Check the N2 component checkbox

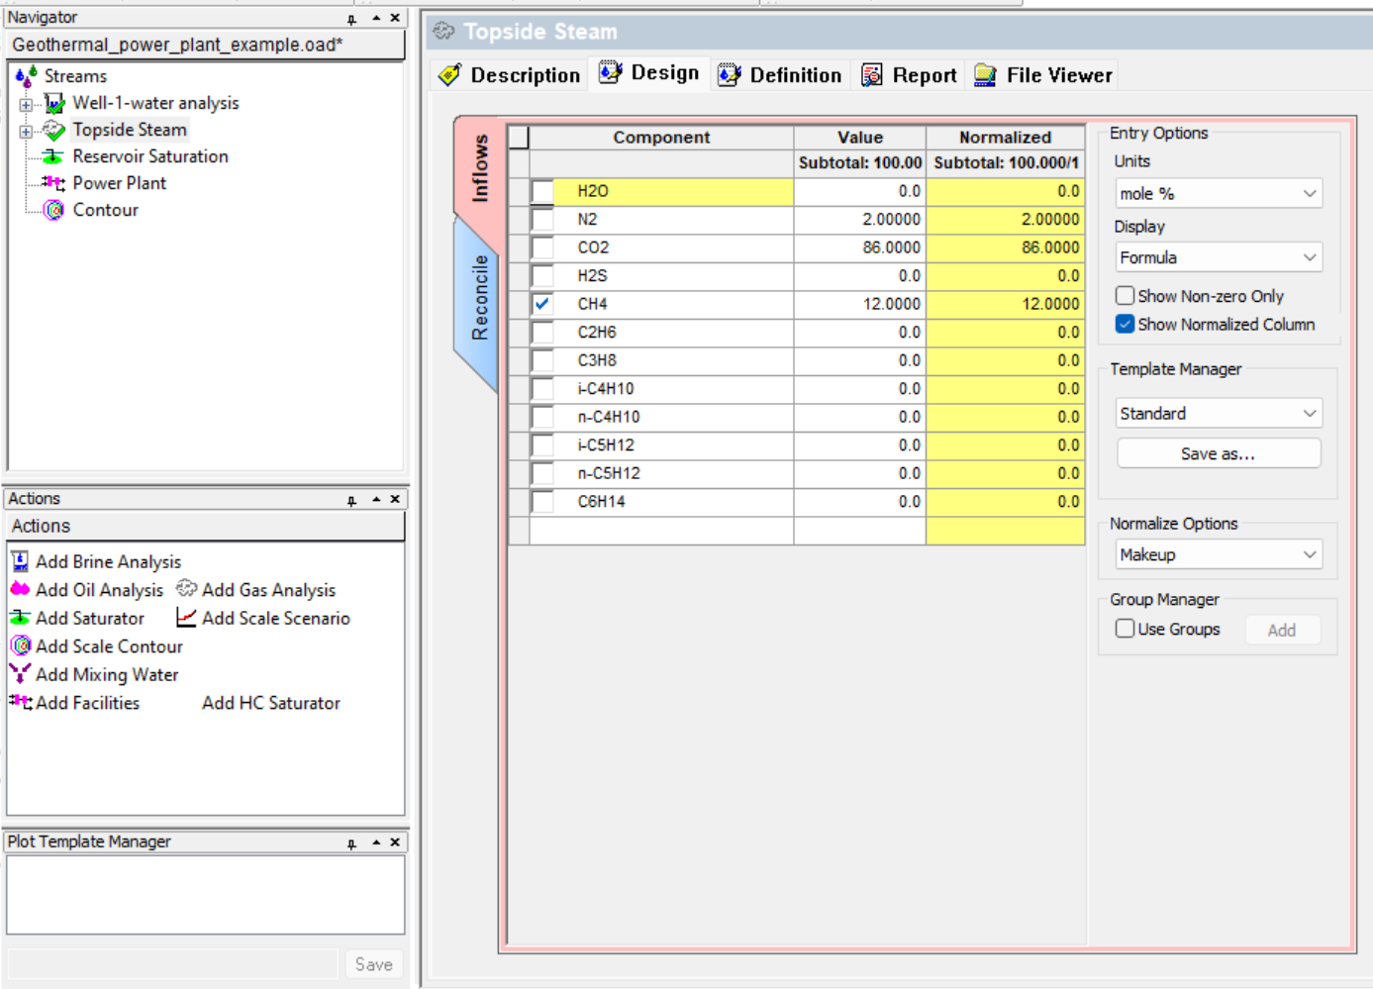[542, 220]
